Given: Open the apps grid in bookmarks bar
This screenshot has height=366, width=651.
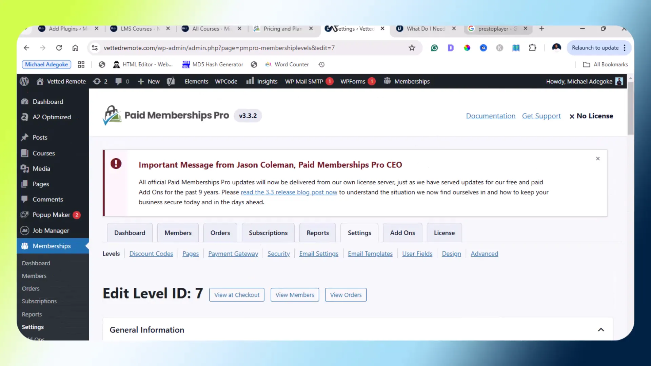Looking at the screenshot, I should (x=81, y=64).
